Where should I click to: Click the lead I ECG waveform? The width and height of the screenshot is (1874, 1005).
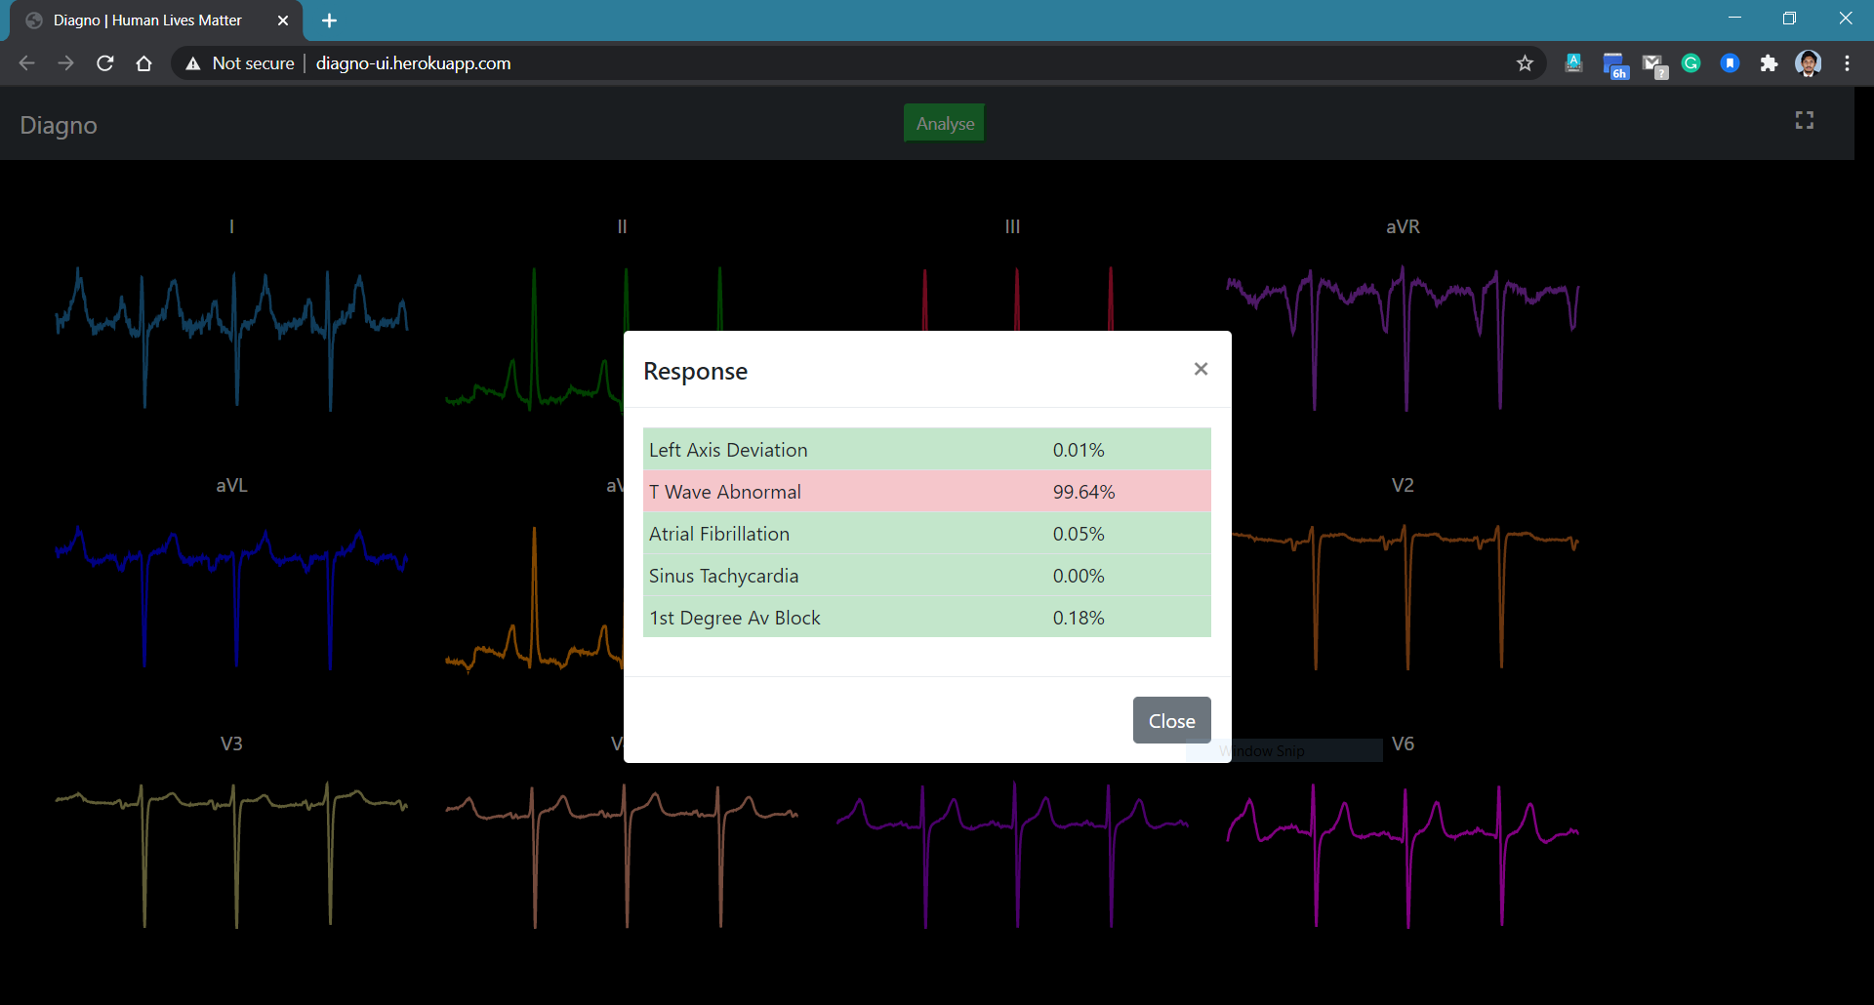pyautogui.click(x=231, y=337)
